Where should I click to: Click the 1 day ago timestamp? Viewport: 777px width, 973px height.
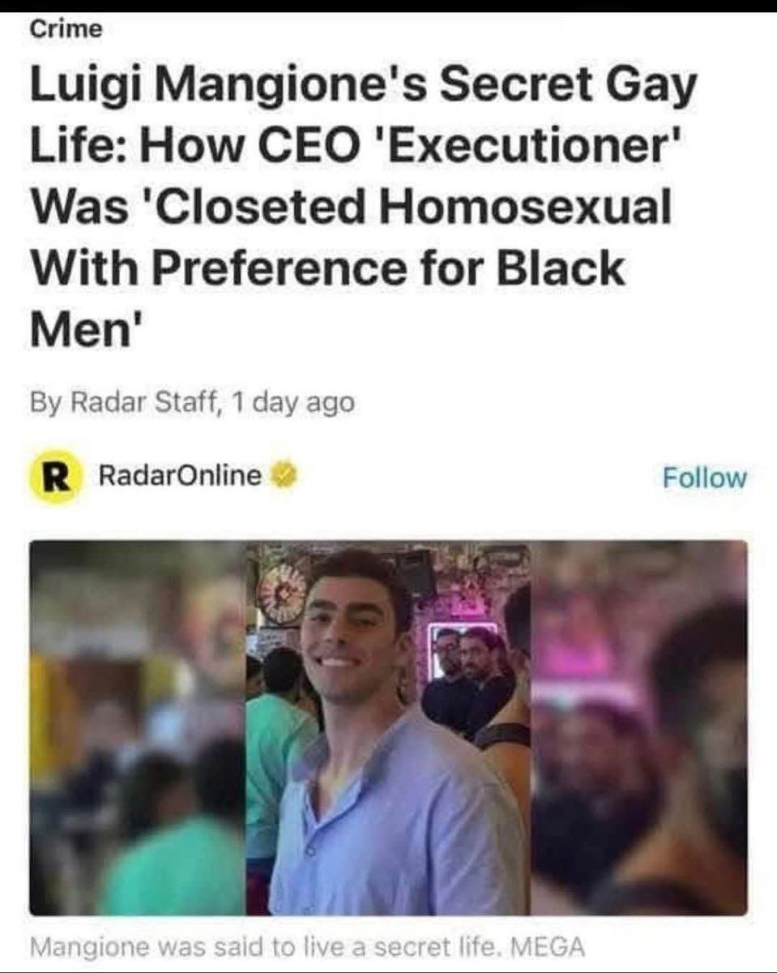pos(293,402)
